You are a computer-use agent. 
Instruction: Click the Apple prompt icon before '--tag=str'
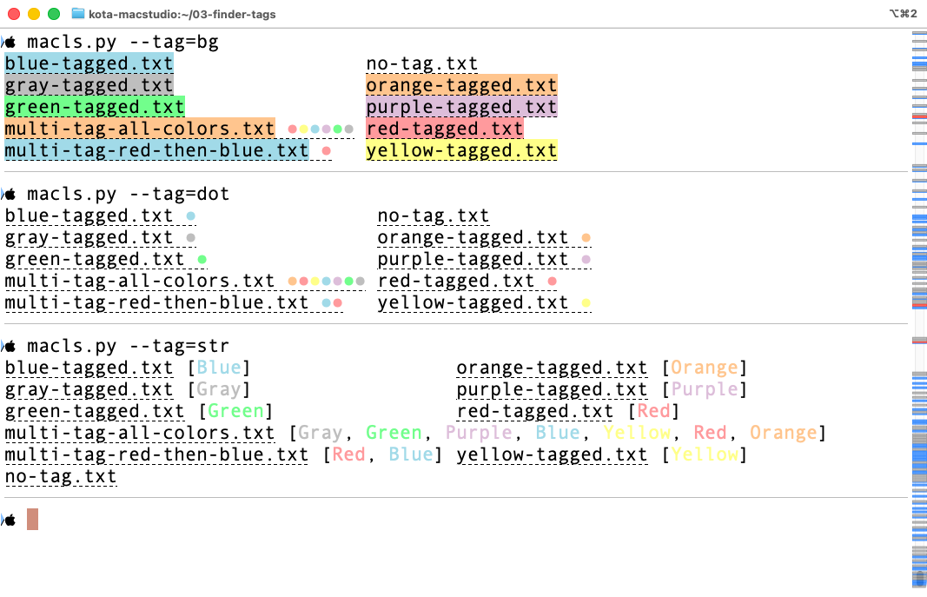point(10,347)
